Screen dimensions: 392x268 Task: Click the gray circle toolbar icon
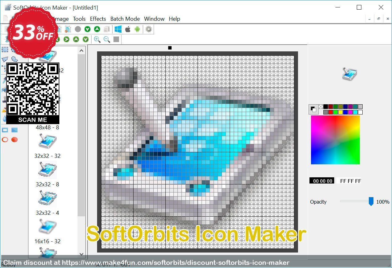pos(78,29)
